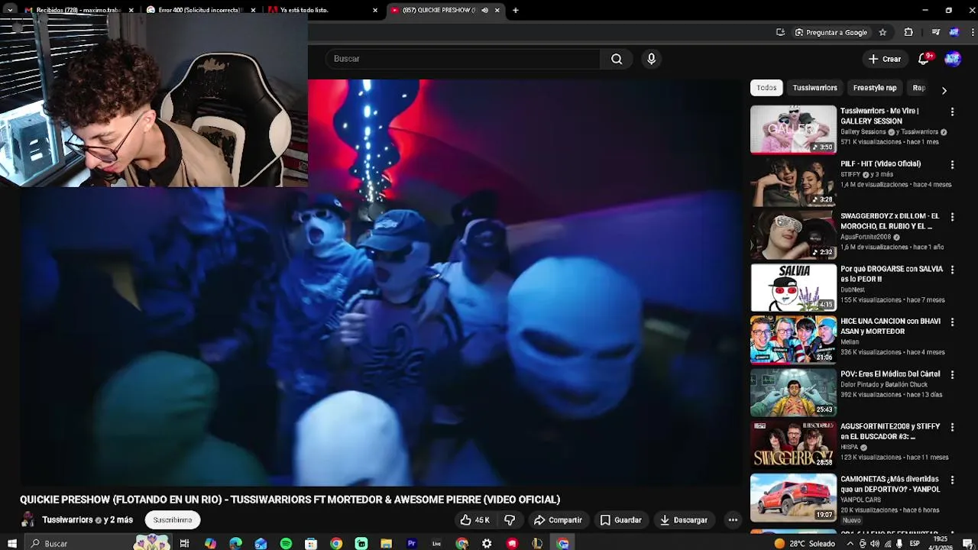Dislike the video with thumbs down

(510, 520)
